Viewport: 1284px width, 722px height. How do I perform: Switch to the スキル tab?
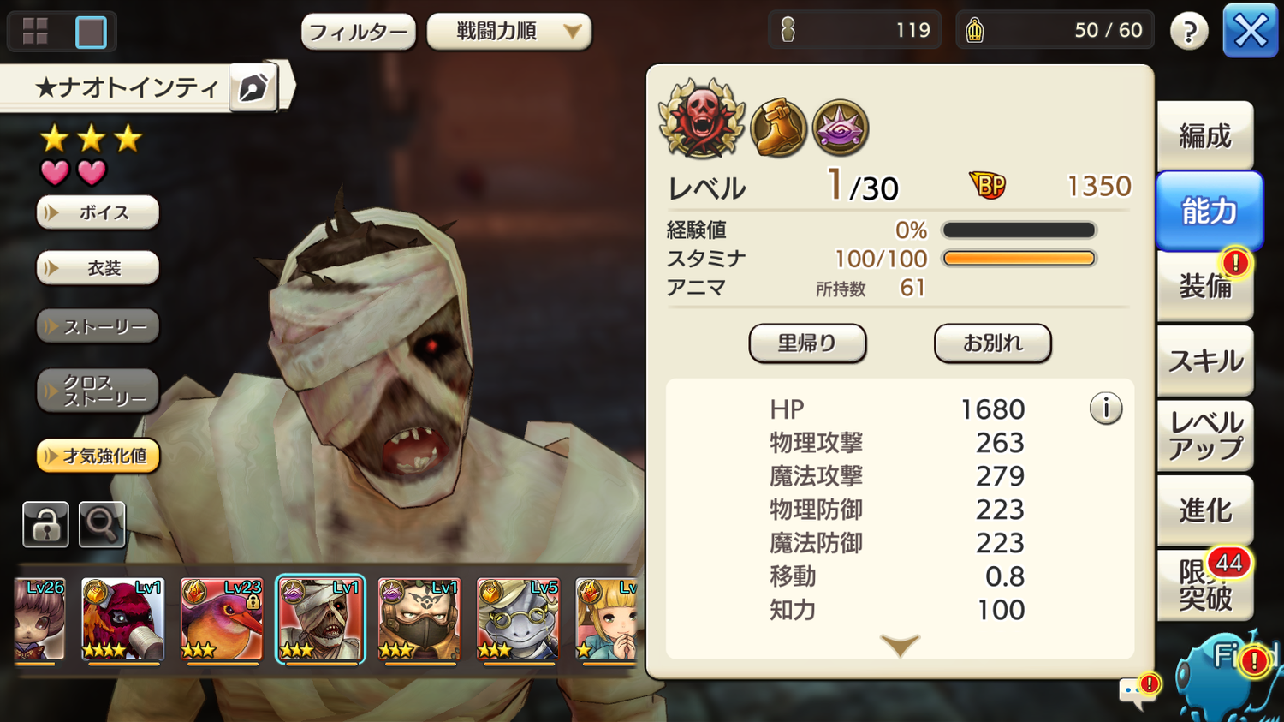(1205, 361)
